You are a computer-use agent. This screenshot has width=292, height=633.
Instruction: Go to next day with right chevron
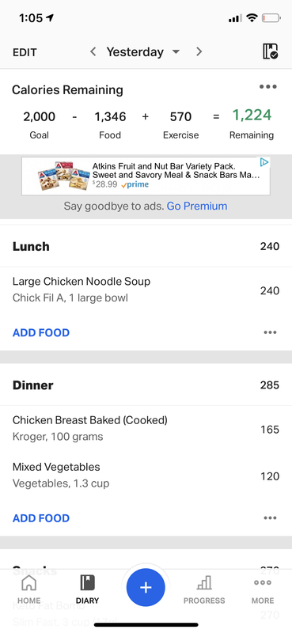(x=199, y=51)
